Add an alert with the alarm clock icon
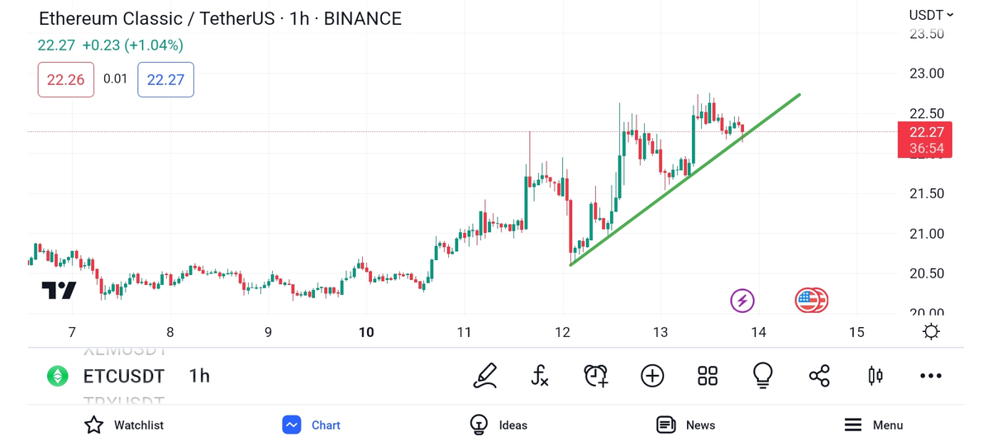 tap(596, 376)
